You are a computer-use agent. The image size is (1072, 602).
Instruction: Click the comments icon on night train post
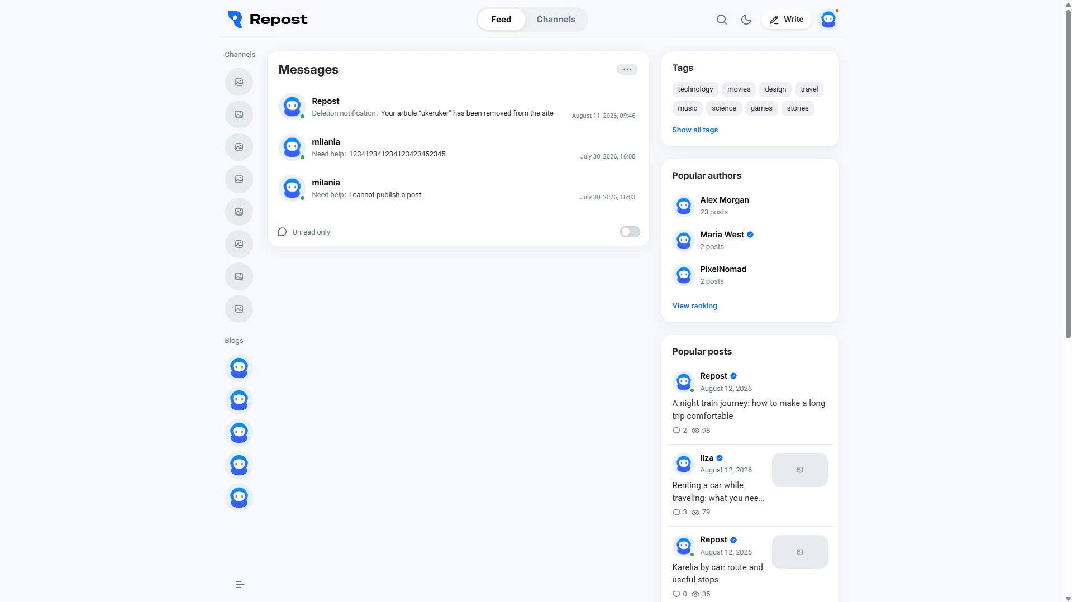click(676, 431)
